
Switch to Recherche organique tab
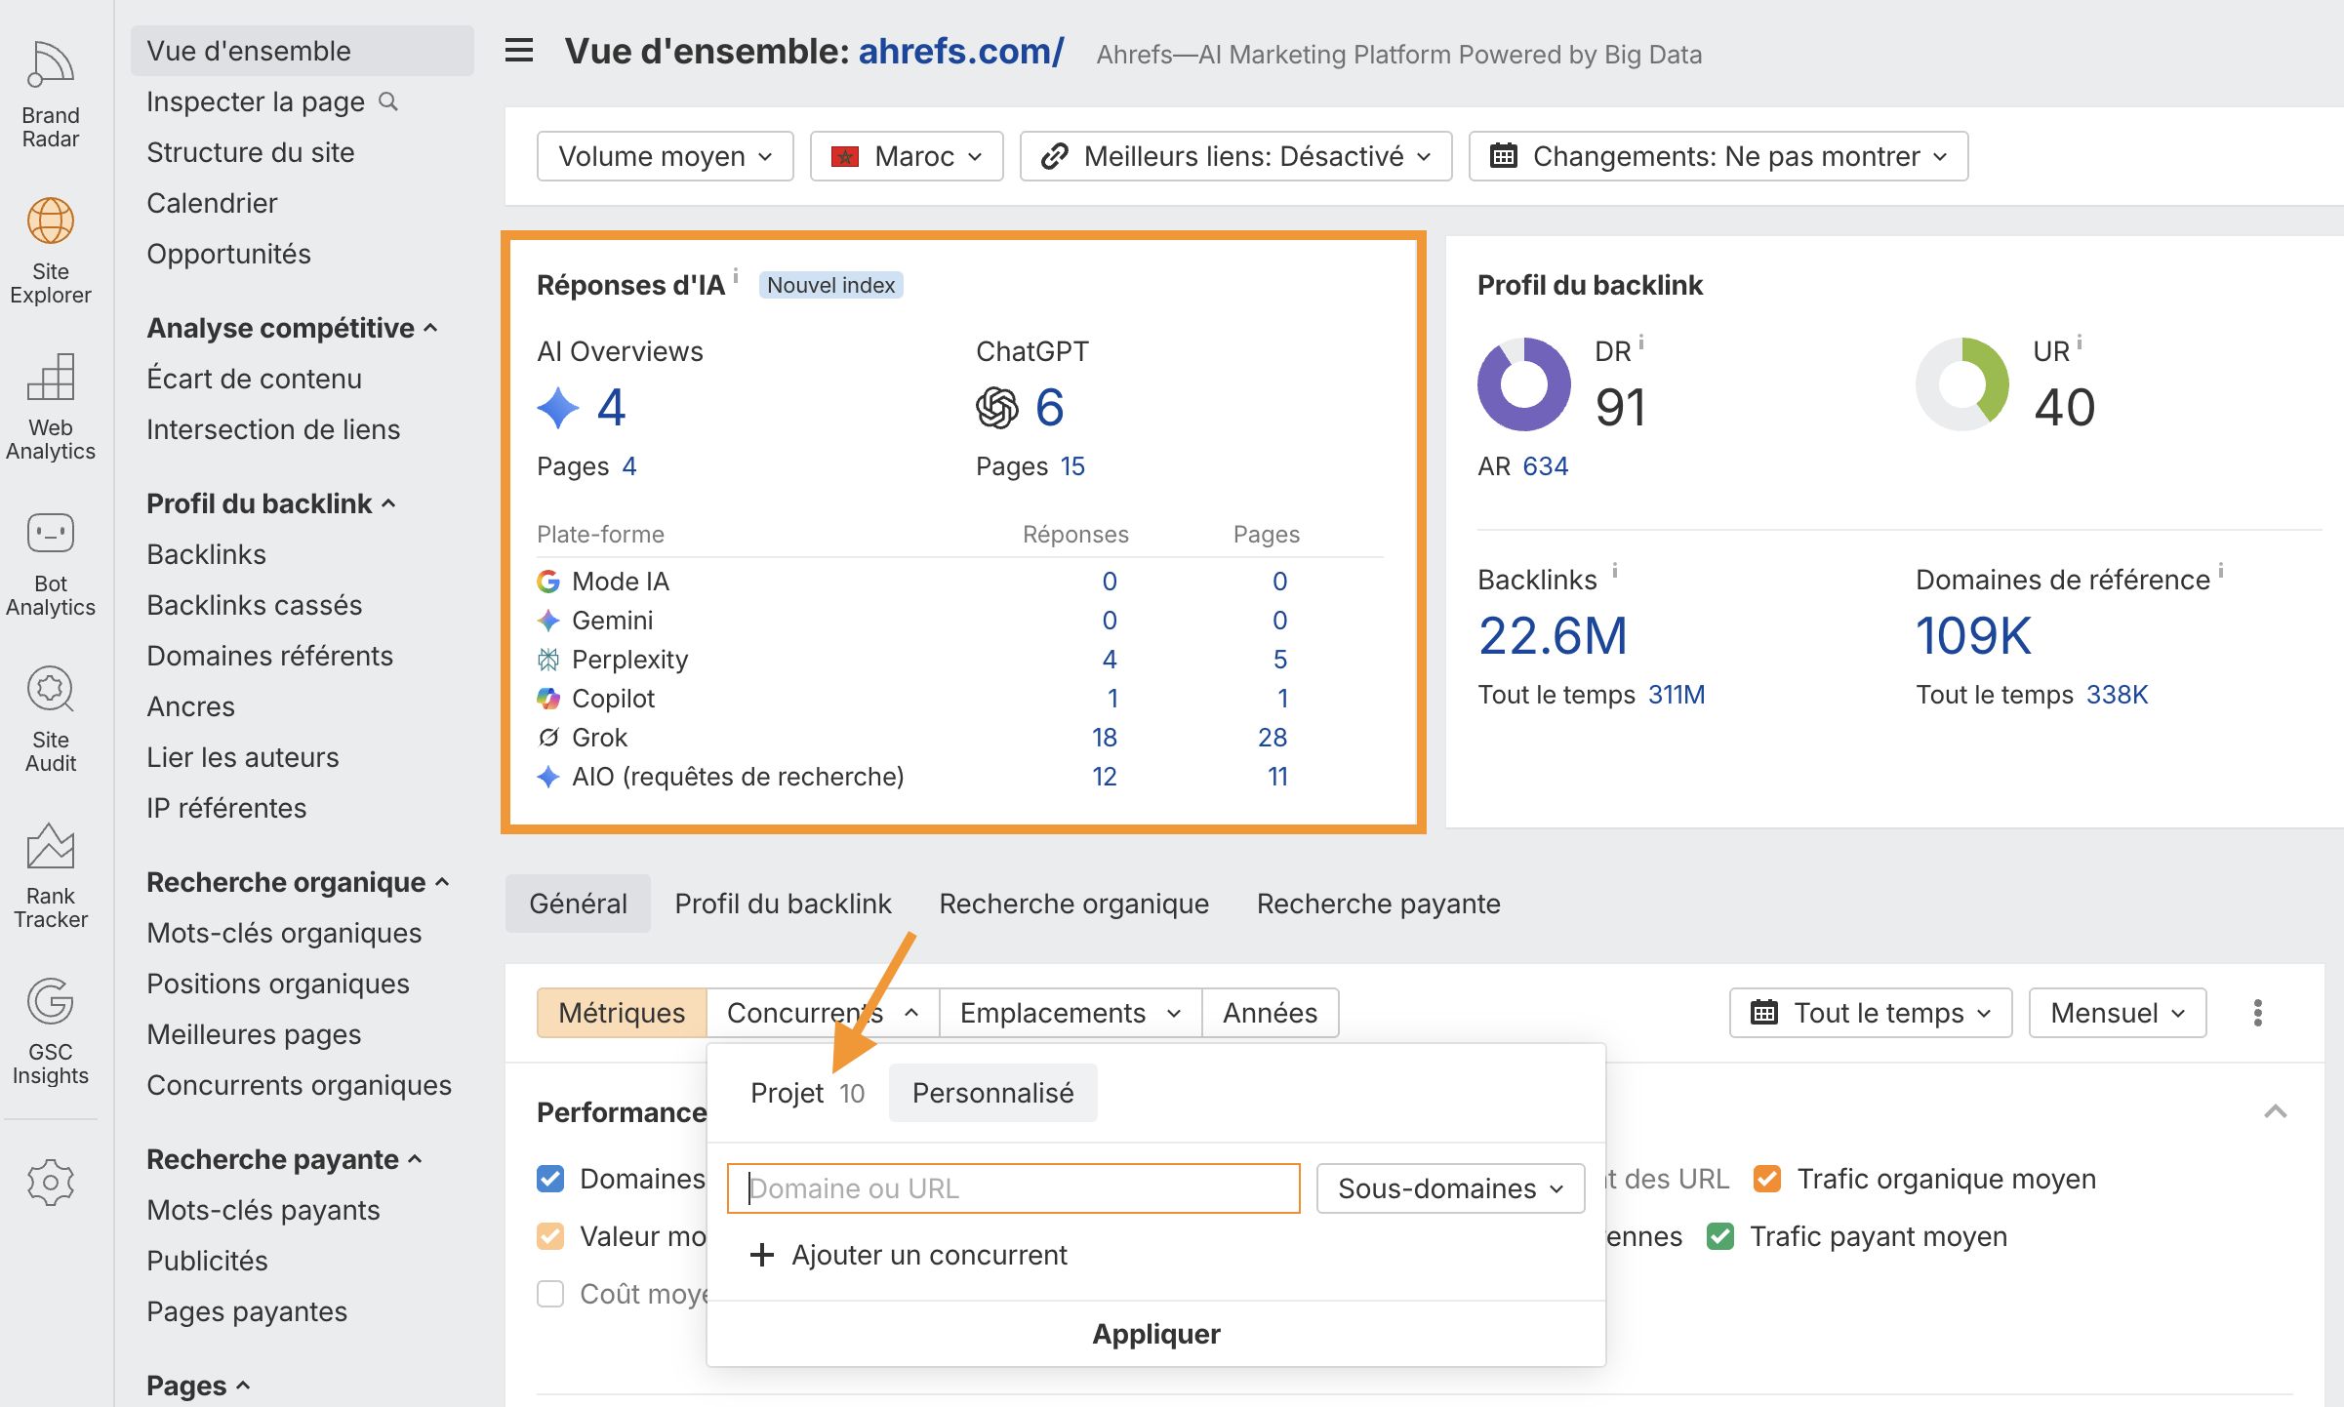pyautogui.click(x=1073, y=904)
